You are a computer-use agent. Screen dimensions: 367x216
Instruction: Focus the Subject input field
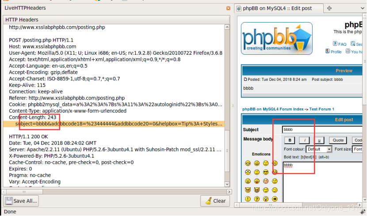[x=322, y=129]
